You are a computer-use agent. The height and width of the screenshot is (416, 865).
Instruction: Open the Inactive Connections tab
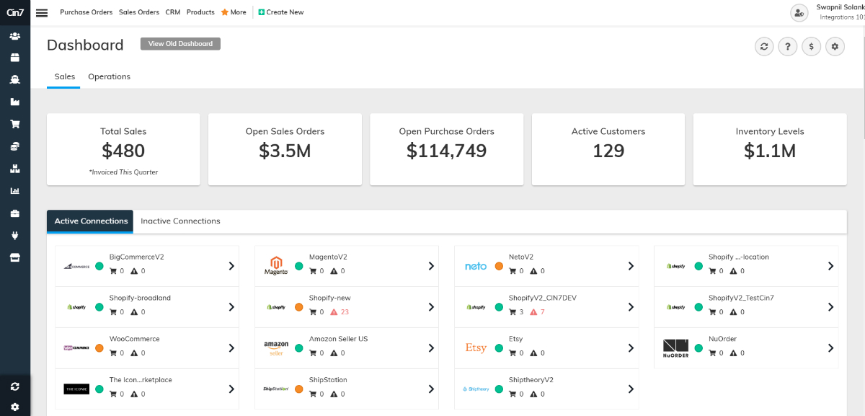(181, 221)
